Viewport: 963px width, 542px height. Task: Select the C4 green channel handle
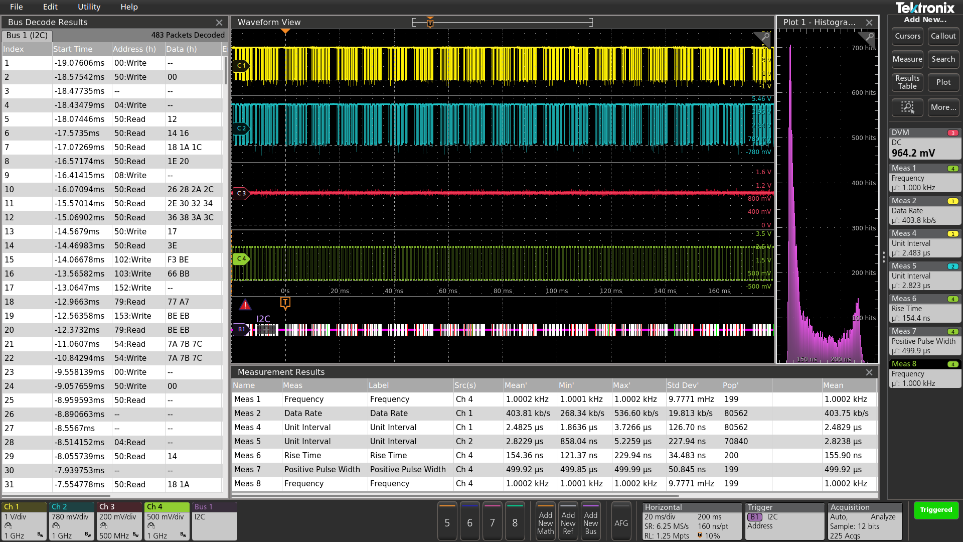241,259
